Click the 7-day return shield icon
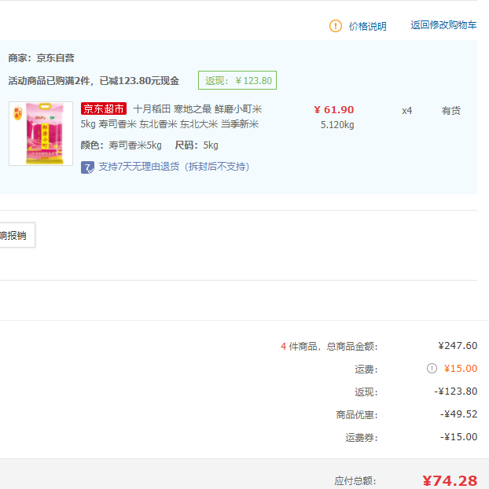 tap(87, 167)
